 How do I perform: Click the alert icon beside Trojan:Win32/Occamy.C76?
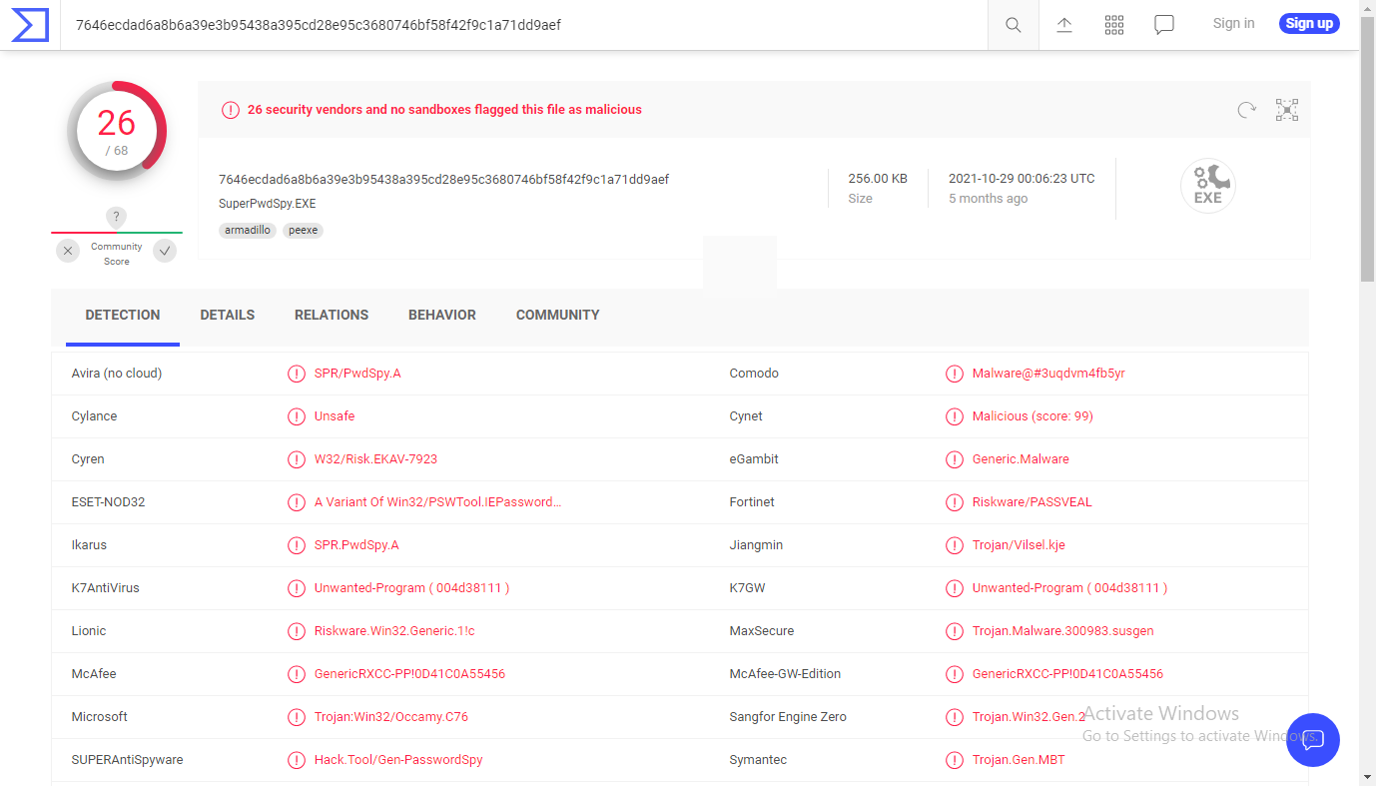click(297, 717)
